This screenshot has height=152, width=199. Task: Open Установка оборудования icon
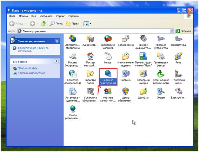pyautogui.click(x=90, y=95)
